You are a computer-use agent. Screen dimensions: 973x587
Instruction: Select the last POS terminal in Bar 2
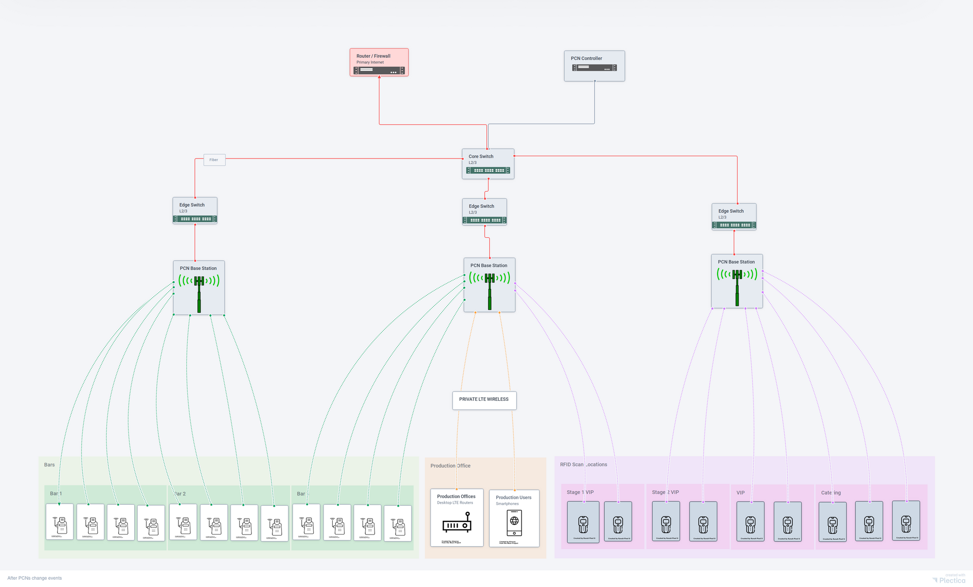[x=274, y=523]
